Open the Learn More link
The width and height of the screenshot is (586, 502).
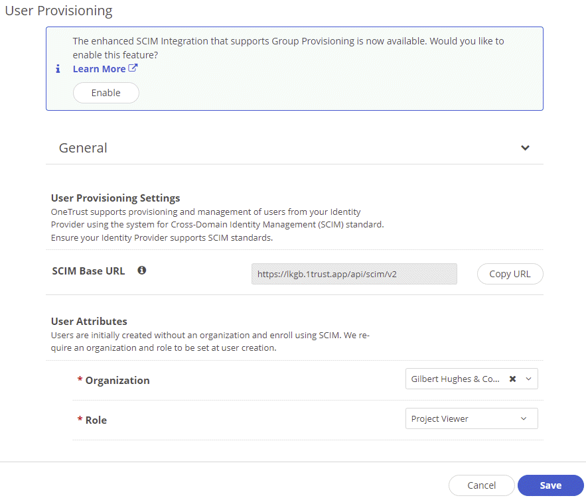[99, 69]
